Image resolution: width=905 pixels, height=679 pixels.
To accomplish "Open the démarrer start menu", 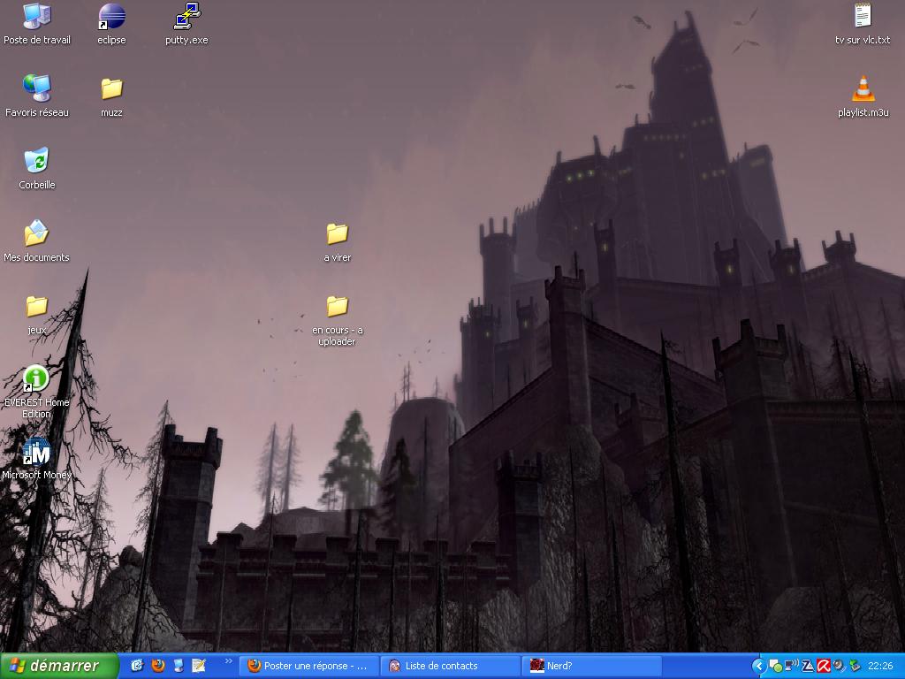I will pos(59,666).
